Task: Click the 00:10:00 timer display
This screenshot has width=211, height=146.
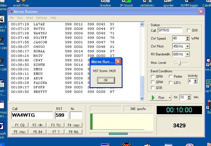Action: point(179,110)
